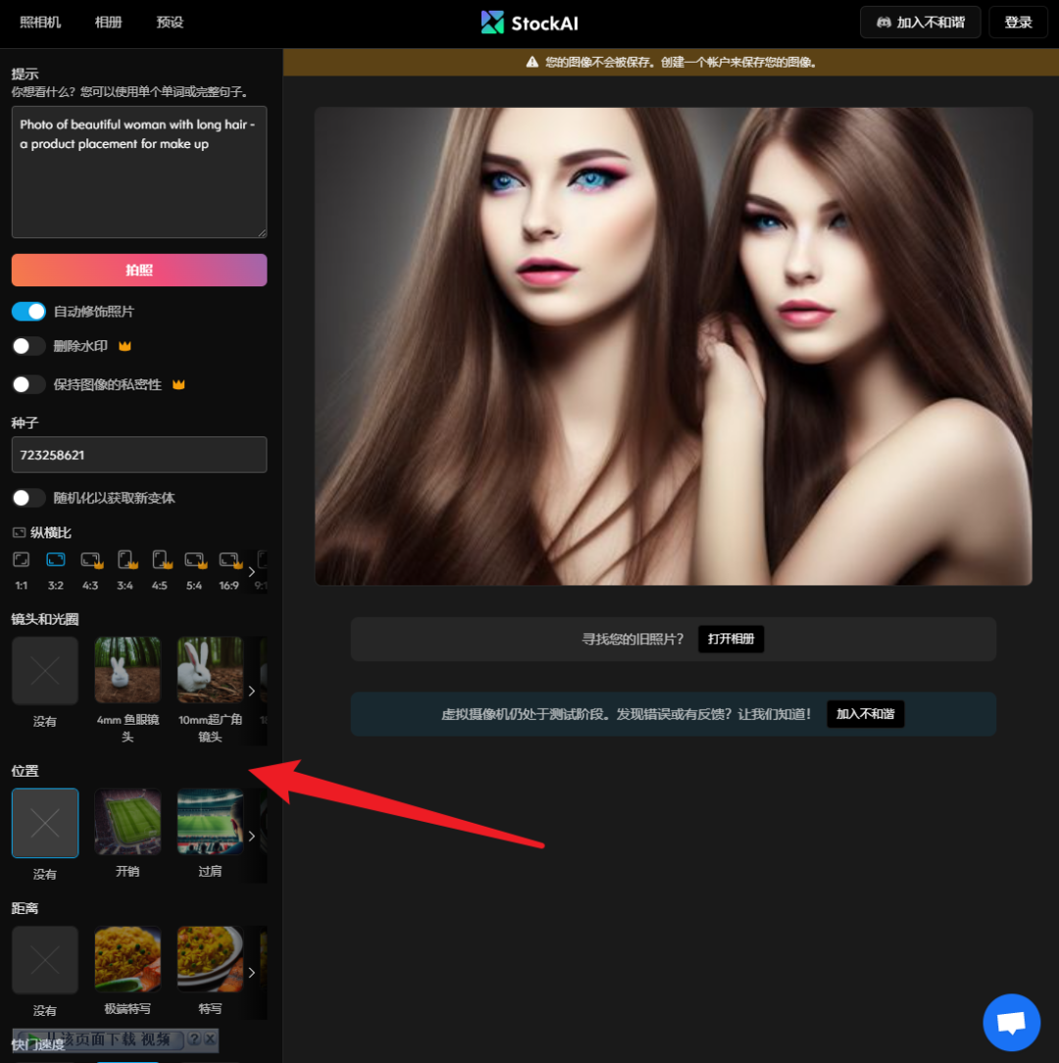Open the 预设 tab
The width and height of the screenshot is (1059, 1063).
click(x=170, y=23)
